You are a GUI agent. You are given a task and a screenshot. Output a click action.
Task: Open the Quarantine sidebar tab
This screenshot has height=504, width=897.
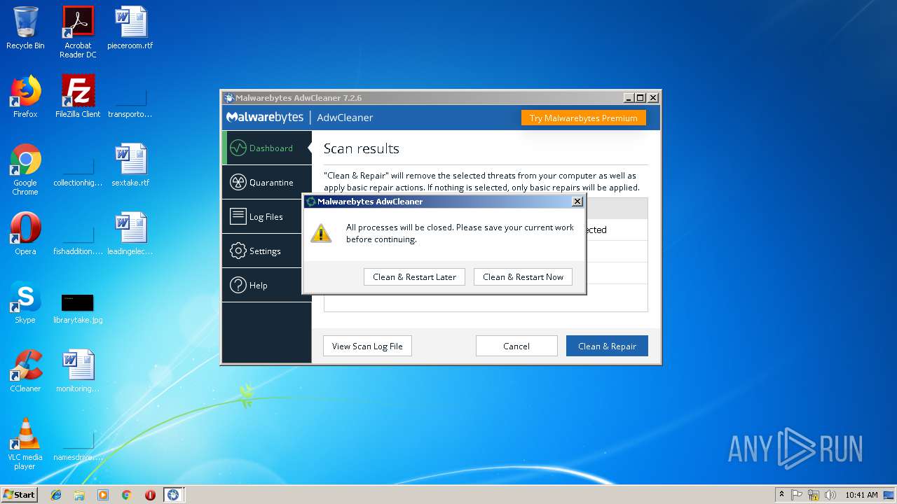[x=267, y=182]
